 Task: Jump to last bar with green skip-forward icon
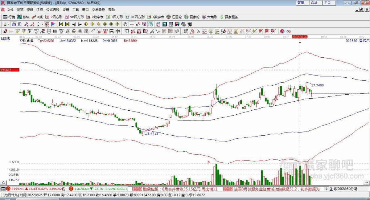67,24
